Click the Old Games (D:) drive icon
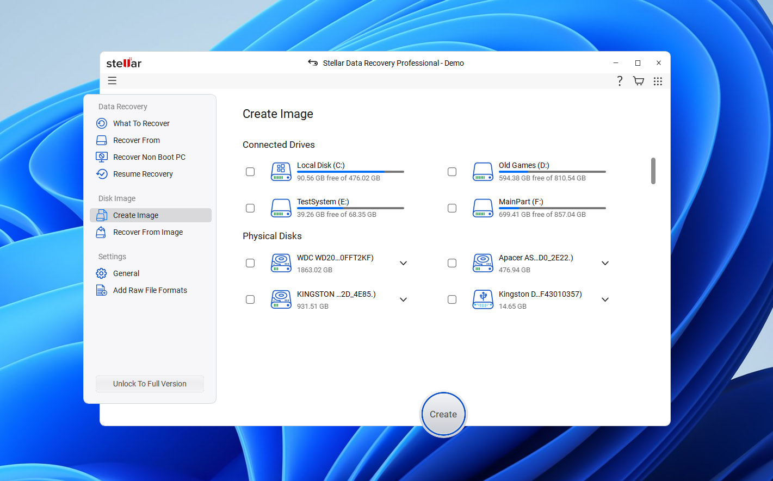This screenshot has height=481, width=773. click(483, 172)
